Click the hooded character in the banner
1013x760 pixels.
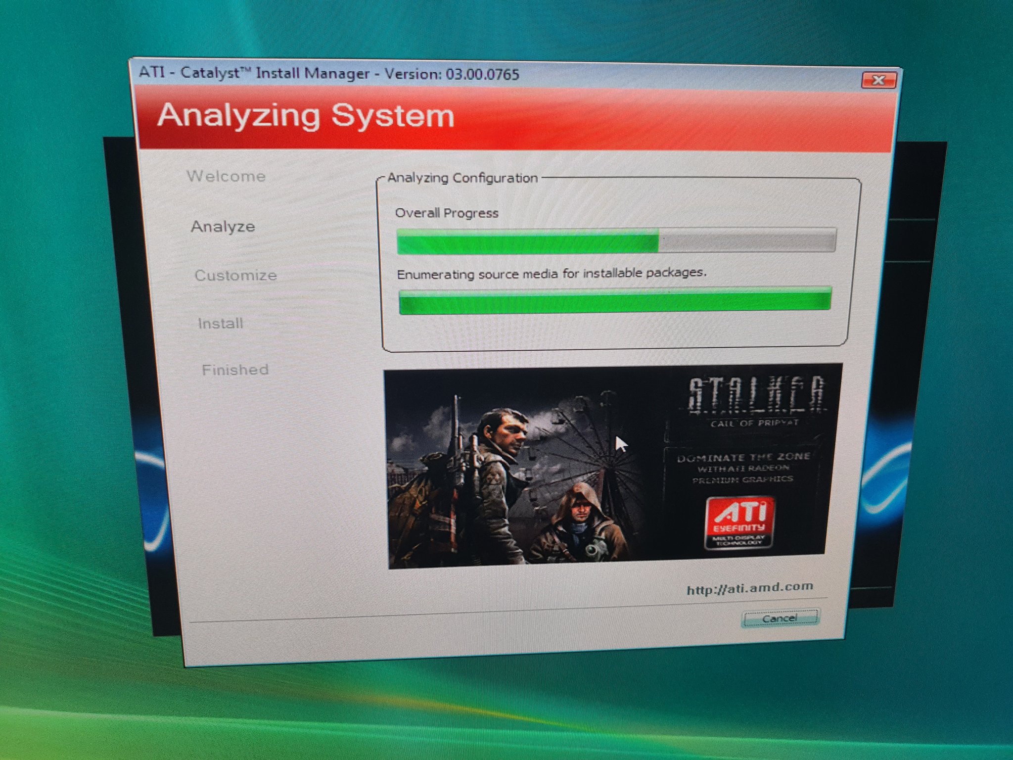[x=579, y=523]
